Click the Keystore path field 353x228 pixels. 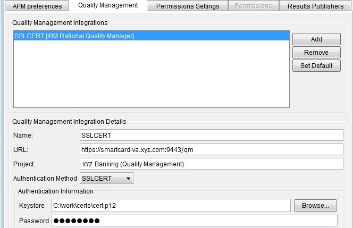(x=171, y=205)
